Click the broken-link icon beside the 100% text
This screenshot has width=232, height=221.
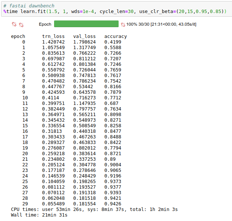[123, 25]
